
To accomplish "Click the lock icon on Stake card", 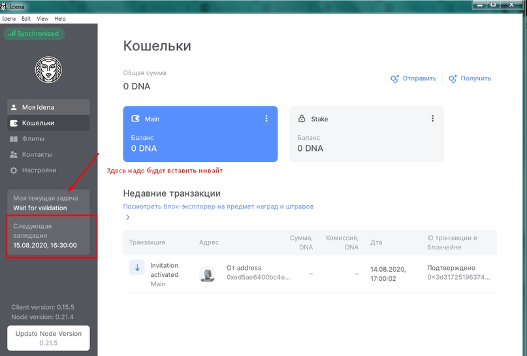I will (x=302, y=118).
